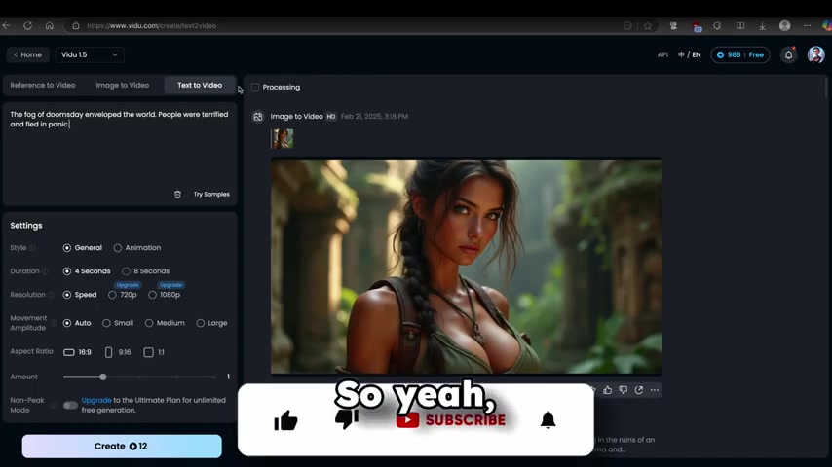Switch to Image to Video tab
832x467 pixels.
click(123, 85)
